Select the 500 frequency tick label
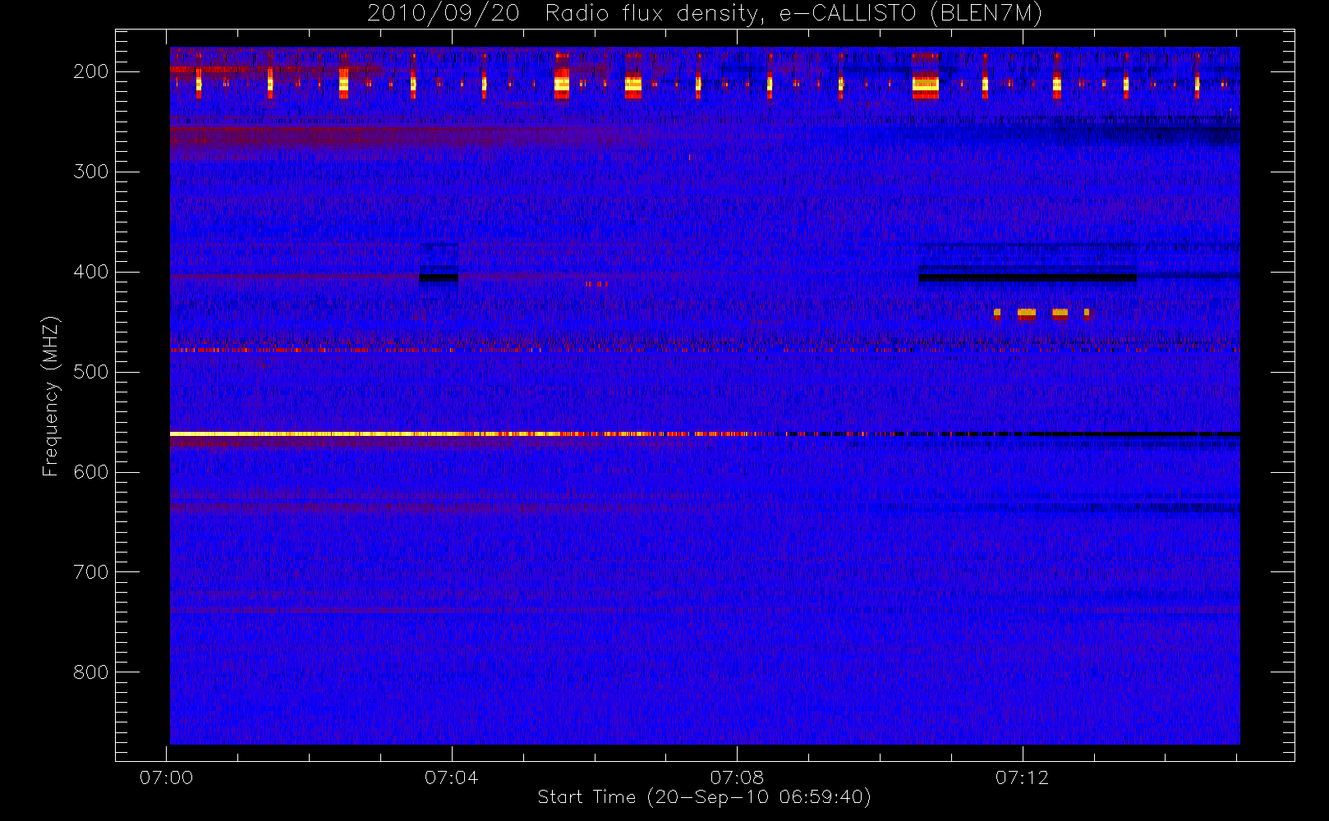This screenshot has height=821, width=1329. tap(90, 372)
